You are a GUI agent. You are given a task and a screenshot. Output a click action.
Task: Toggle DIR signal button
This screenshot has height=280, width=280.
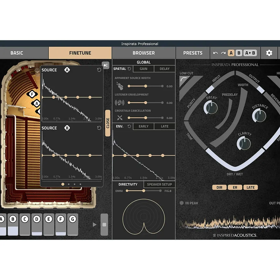pos(219,187)
